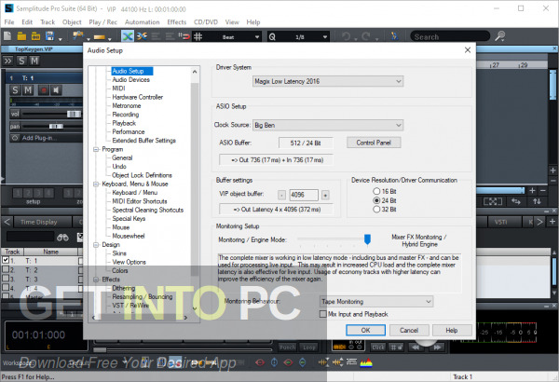Viewport: 559px width, 382px height.
Task: Open the Play / Rec menu
Action: click(102, 22)
